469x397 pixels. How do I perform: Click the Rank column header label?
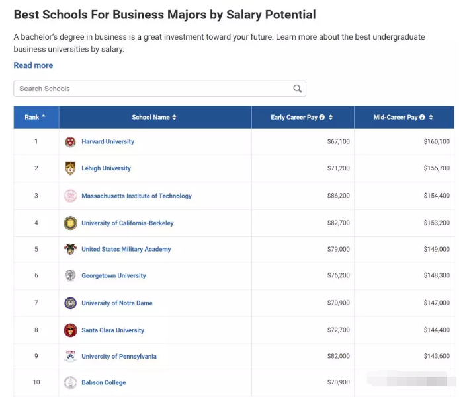(32, 117)
